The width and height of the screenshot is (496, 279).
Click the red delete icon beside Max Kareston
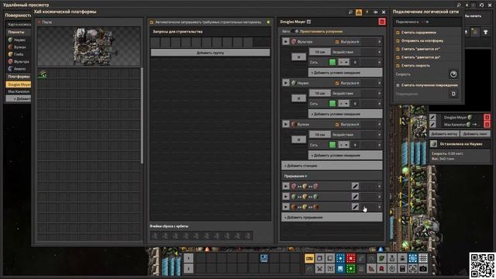pyautogui.click(x=487, y=124)
